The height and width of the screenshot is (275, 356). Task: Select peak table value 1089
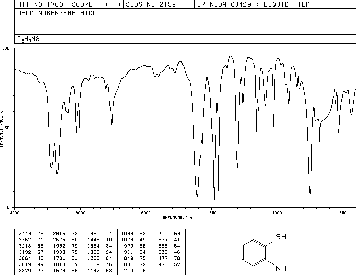[127, 234]
